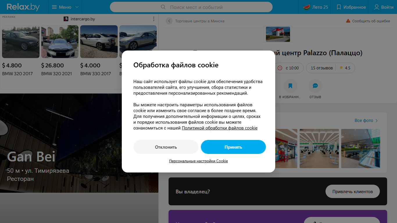
Task: Click the Войти user icon
Action: click(377, 7)
